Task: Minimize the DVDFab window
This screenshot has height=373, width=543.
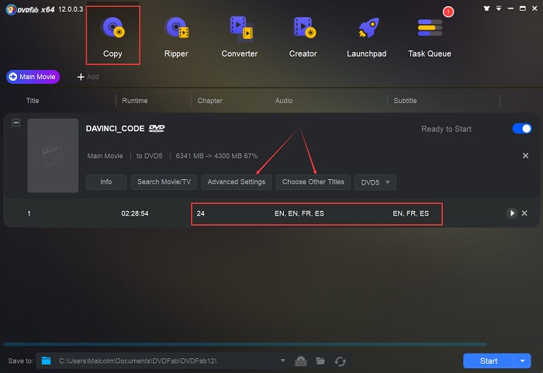Action: click(x=510, y=9)
